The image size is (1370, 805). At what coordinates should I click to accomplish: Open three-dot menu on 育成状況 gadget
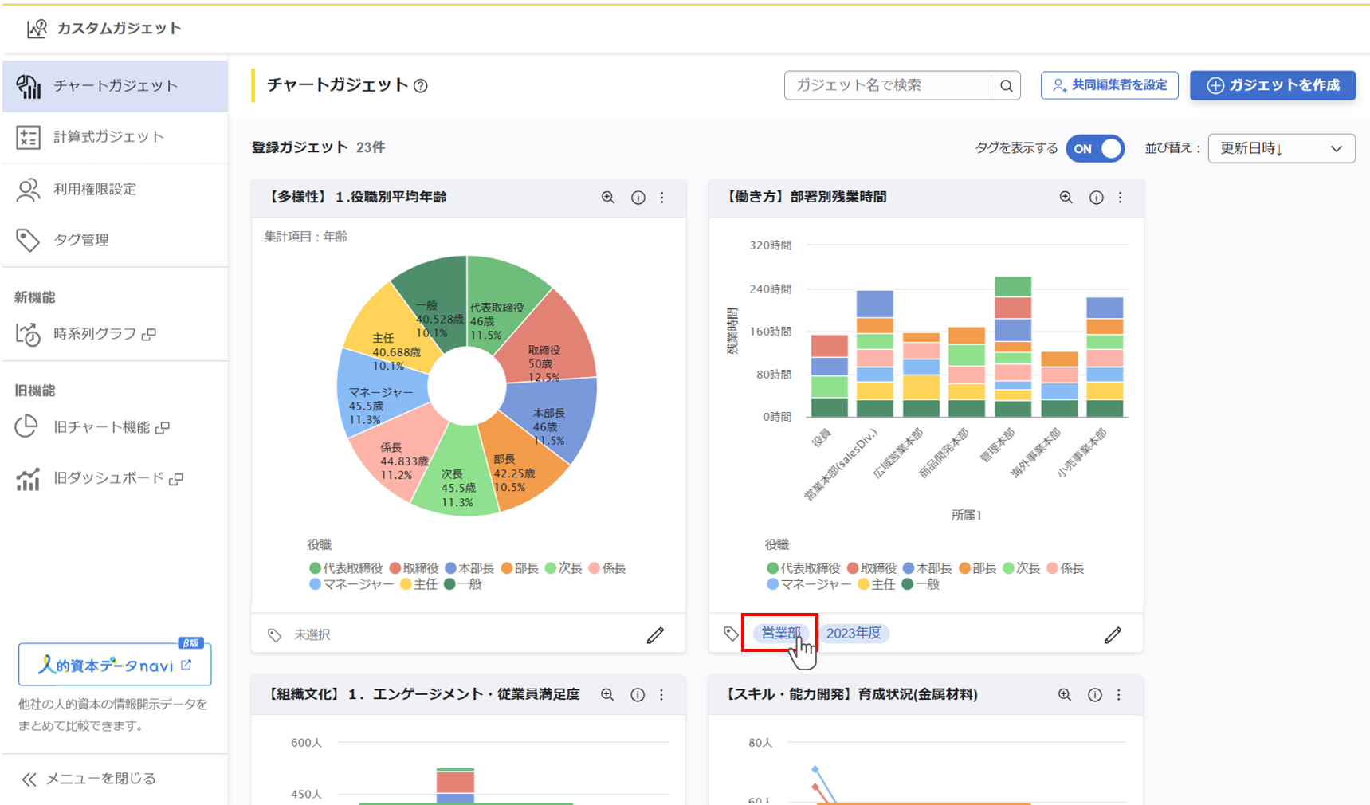coord(1119,695)
